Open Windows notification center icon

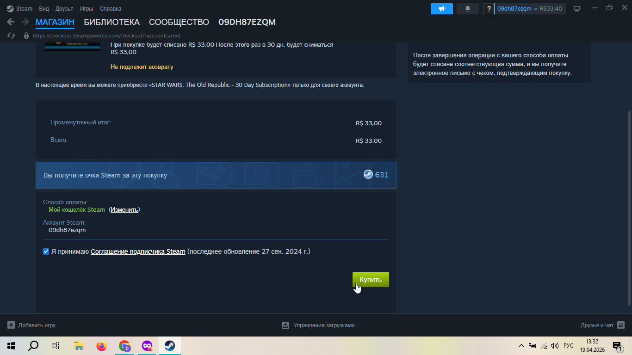pos(617,345)
